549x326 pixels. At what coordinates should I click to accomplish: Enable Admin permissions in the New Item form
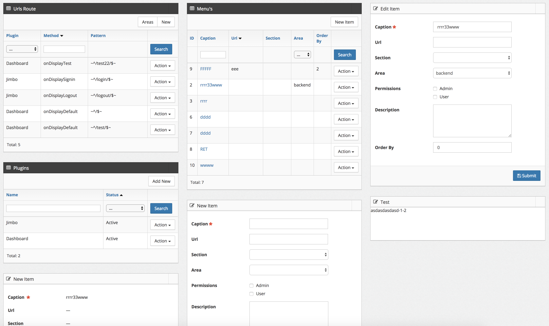(251, 285)
